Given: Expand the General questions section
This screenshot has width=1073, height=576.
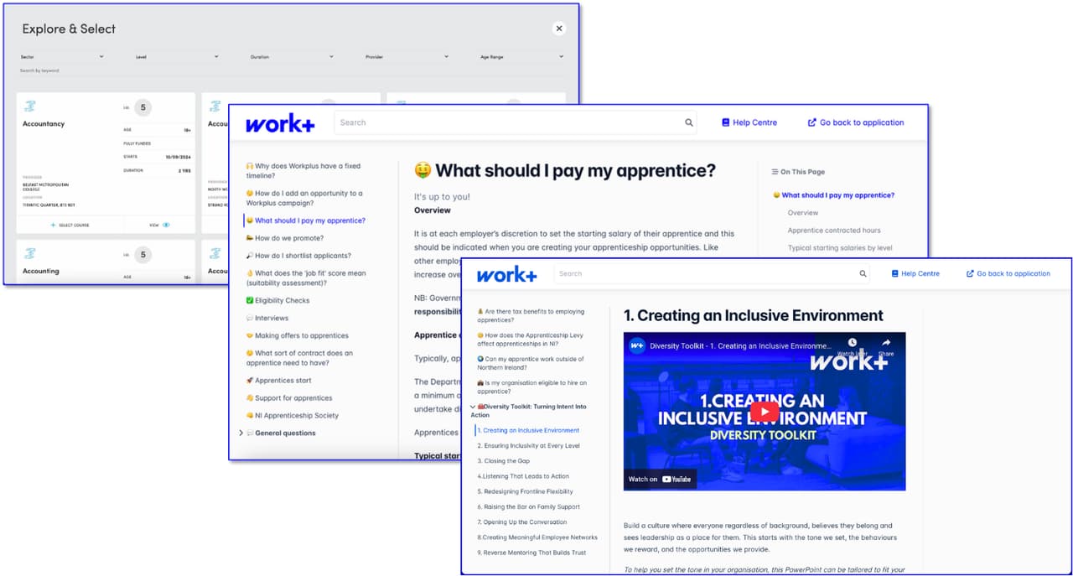Looking at the screenshot, I should 241,433.
